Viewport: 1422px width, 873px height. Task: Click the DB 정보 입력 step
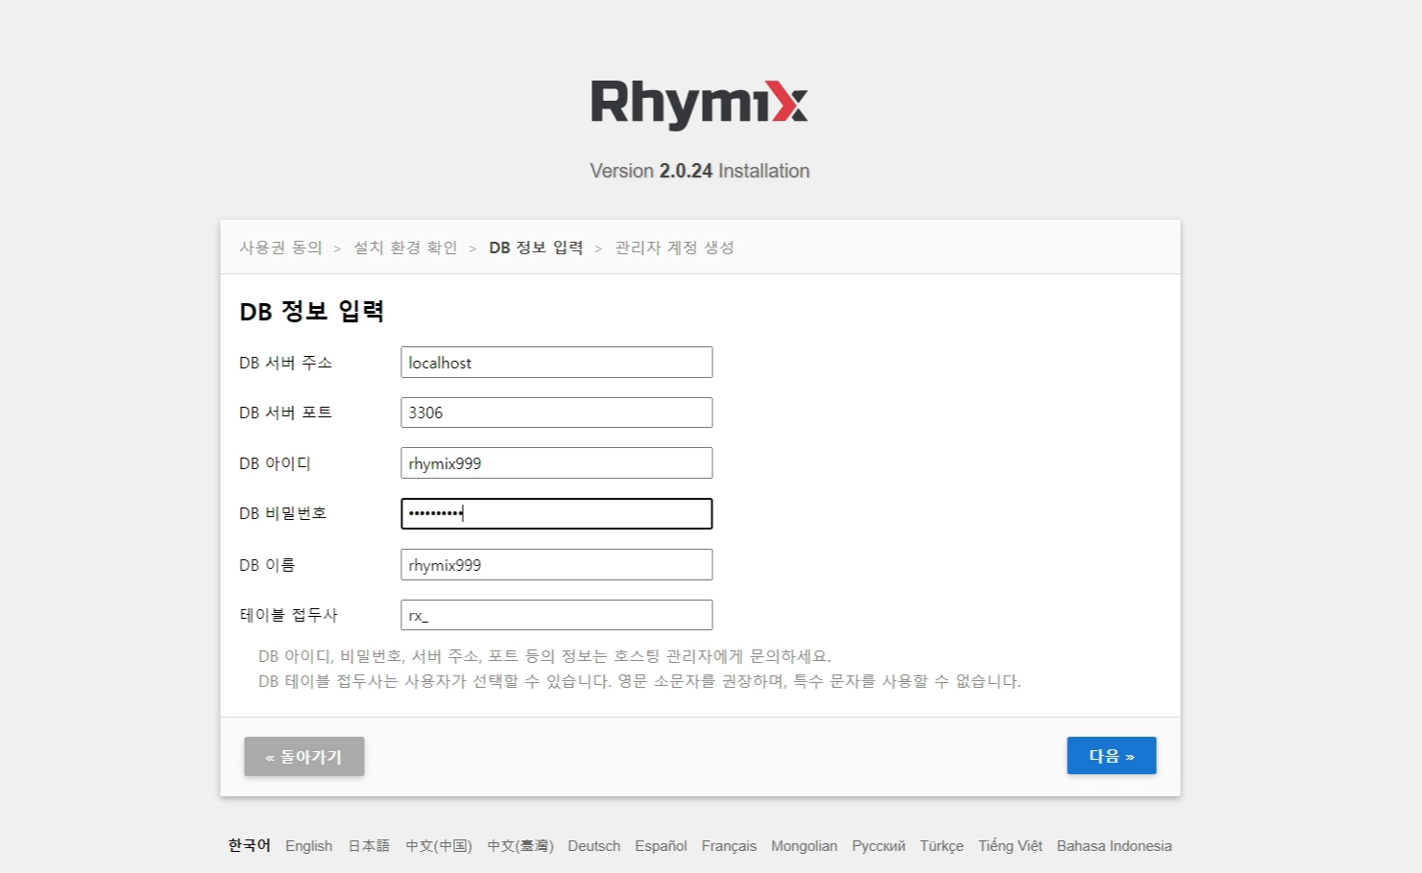[x=536, y=248]
